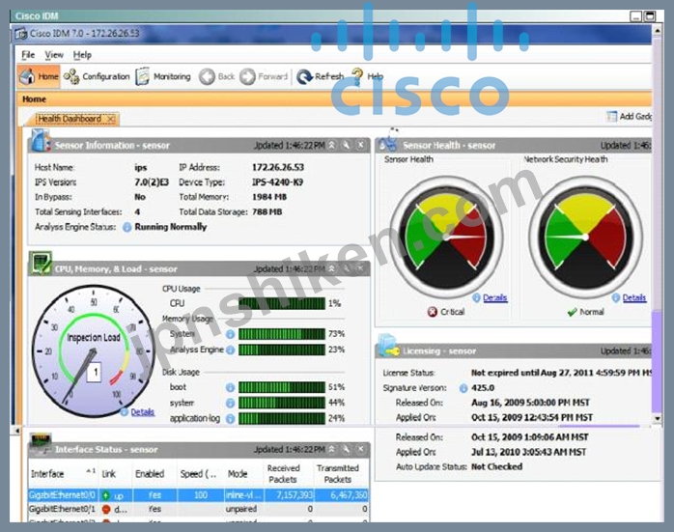Image resolution: width=674 pixels, height=532 pixels.
Task: Click the Running Normally status text
Action: click(171, 227)
